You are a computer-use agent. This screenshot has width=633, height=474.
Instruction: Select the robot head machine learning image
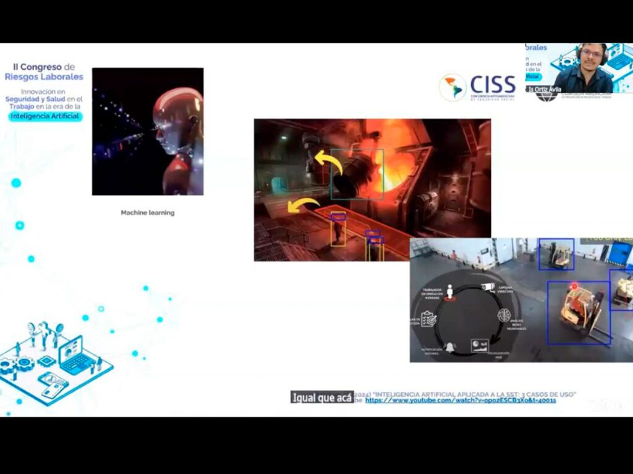[148, 131]
